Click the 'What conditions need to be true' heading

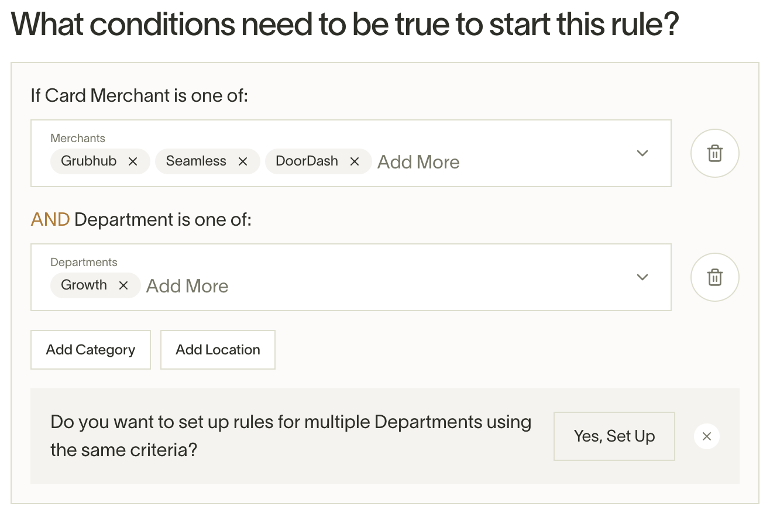(345, 24)
